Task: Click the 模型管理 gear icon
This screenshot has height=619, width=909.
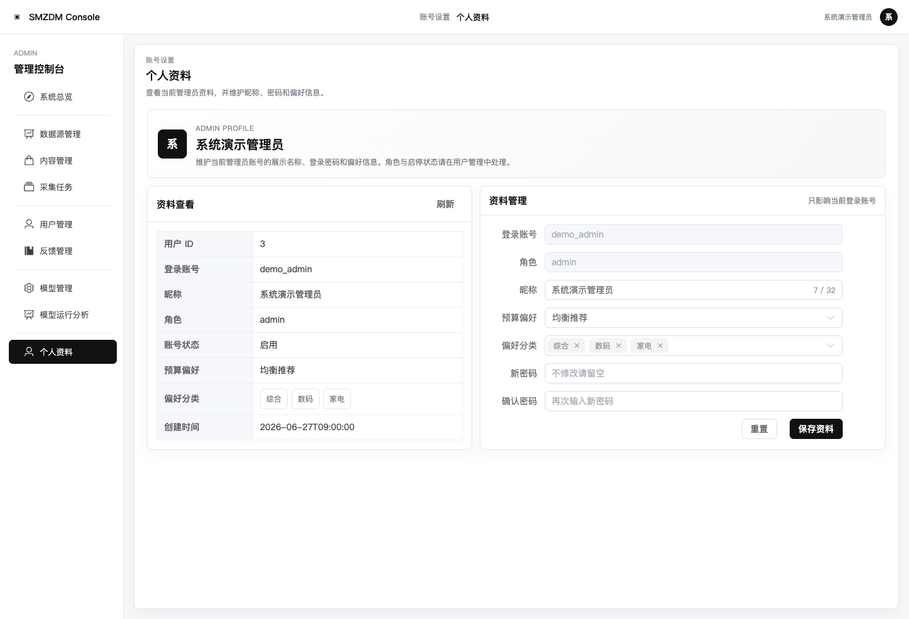Action: 29,288
